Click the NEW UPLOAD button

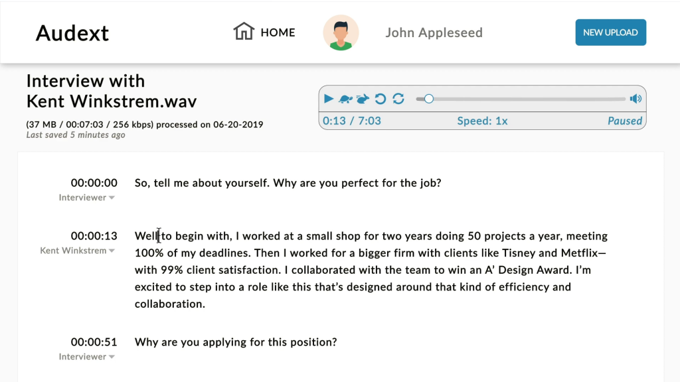[x=611, y=32]
